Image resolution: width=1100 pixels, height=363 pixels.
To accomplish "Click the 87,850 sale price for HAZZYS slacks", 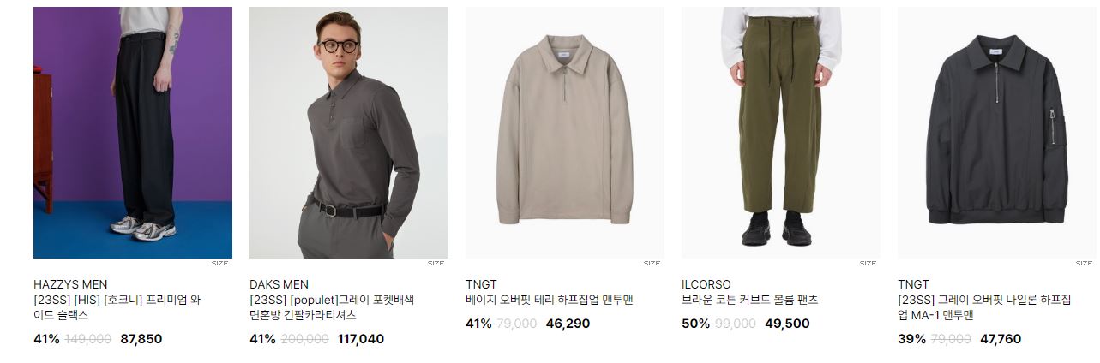I will 141,339.
